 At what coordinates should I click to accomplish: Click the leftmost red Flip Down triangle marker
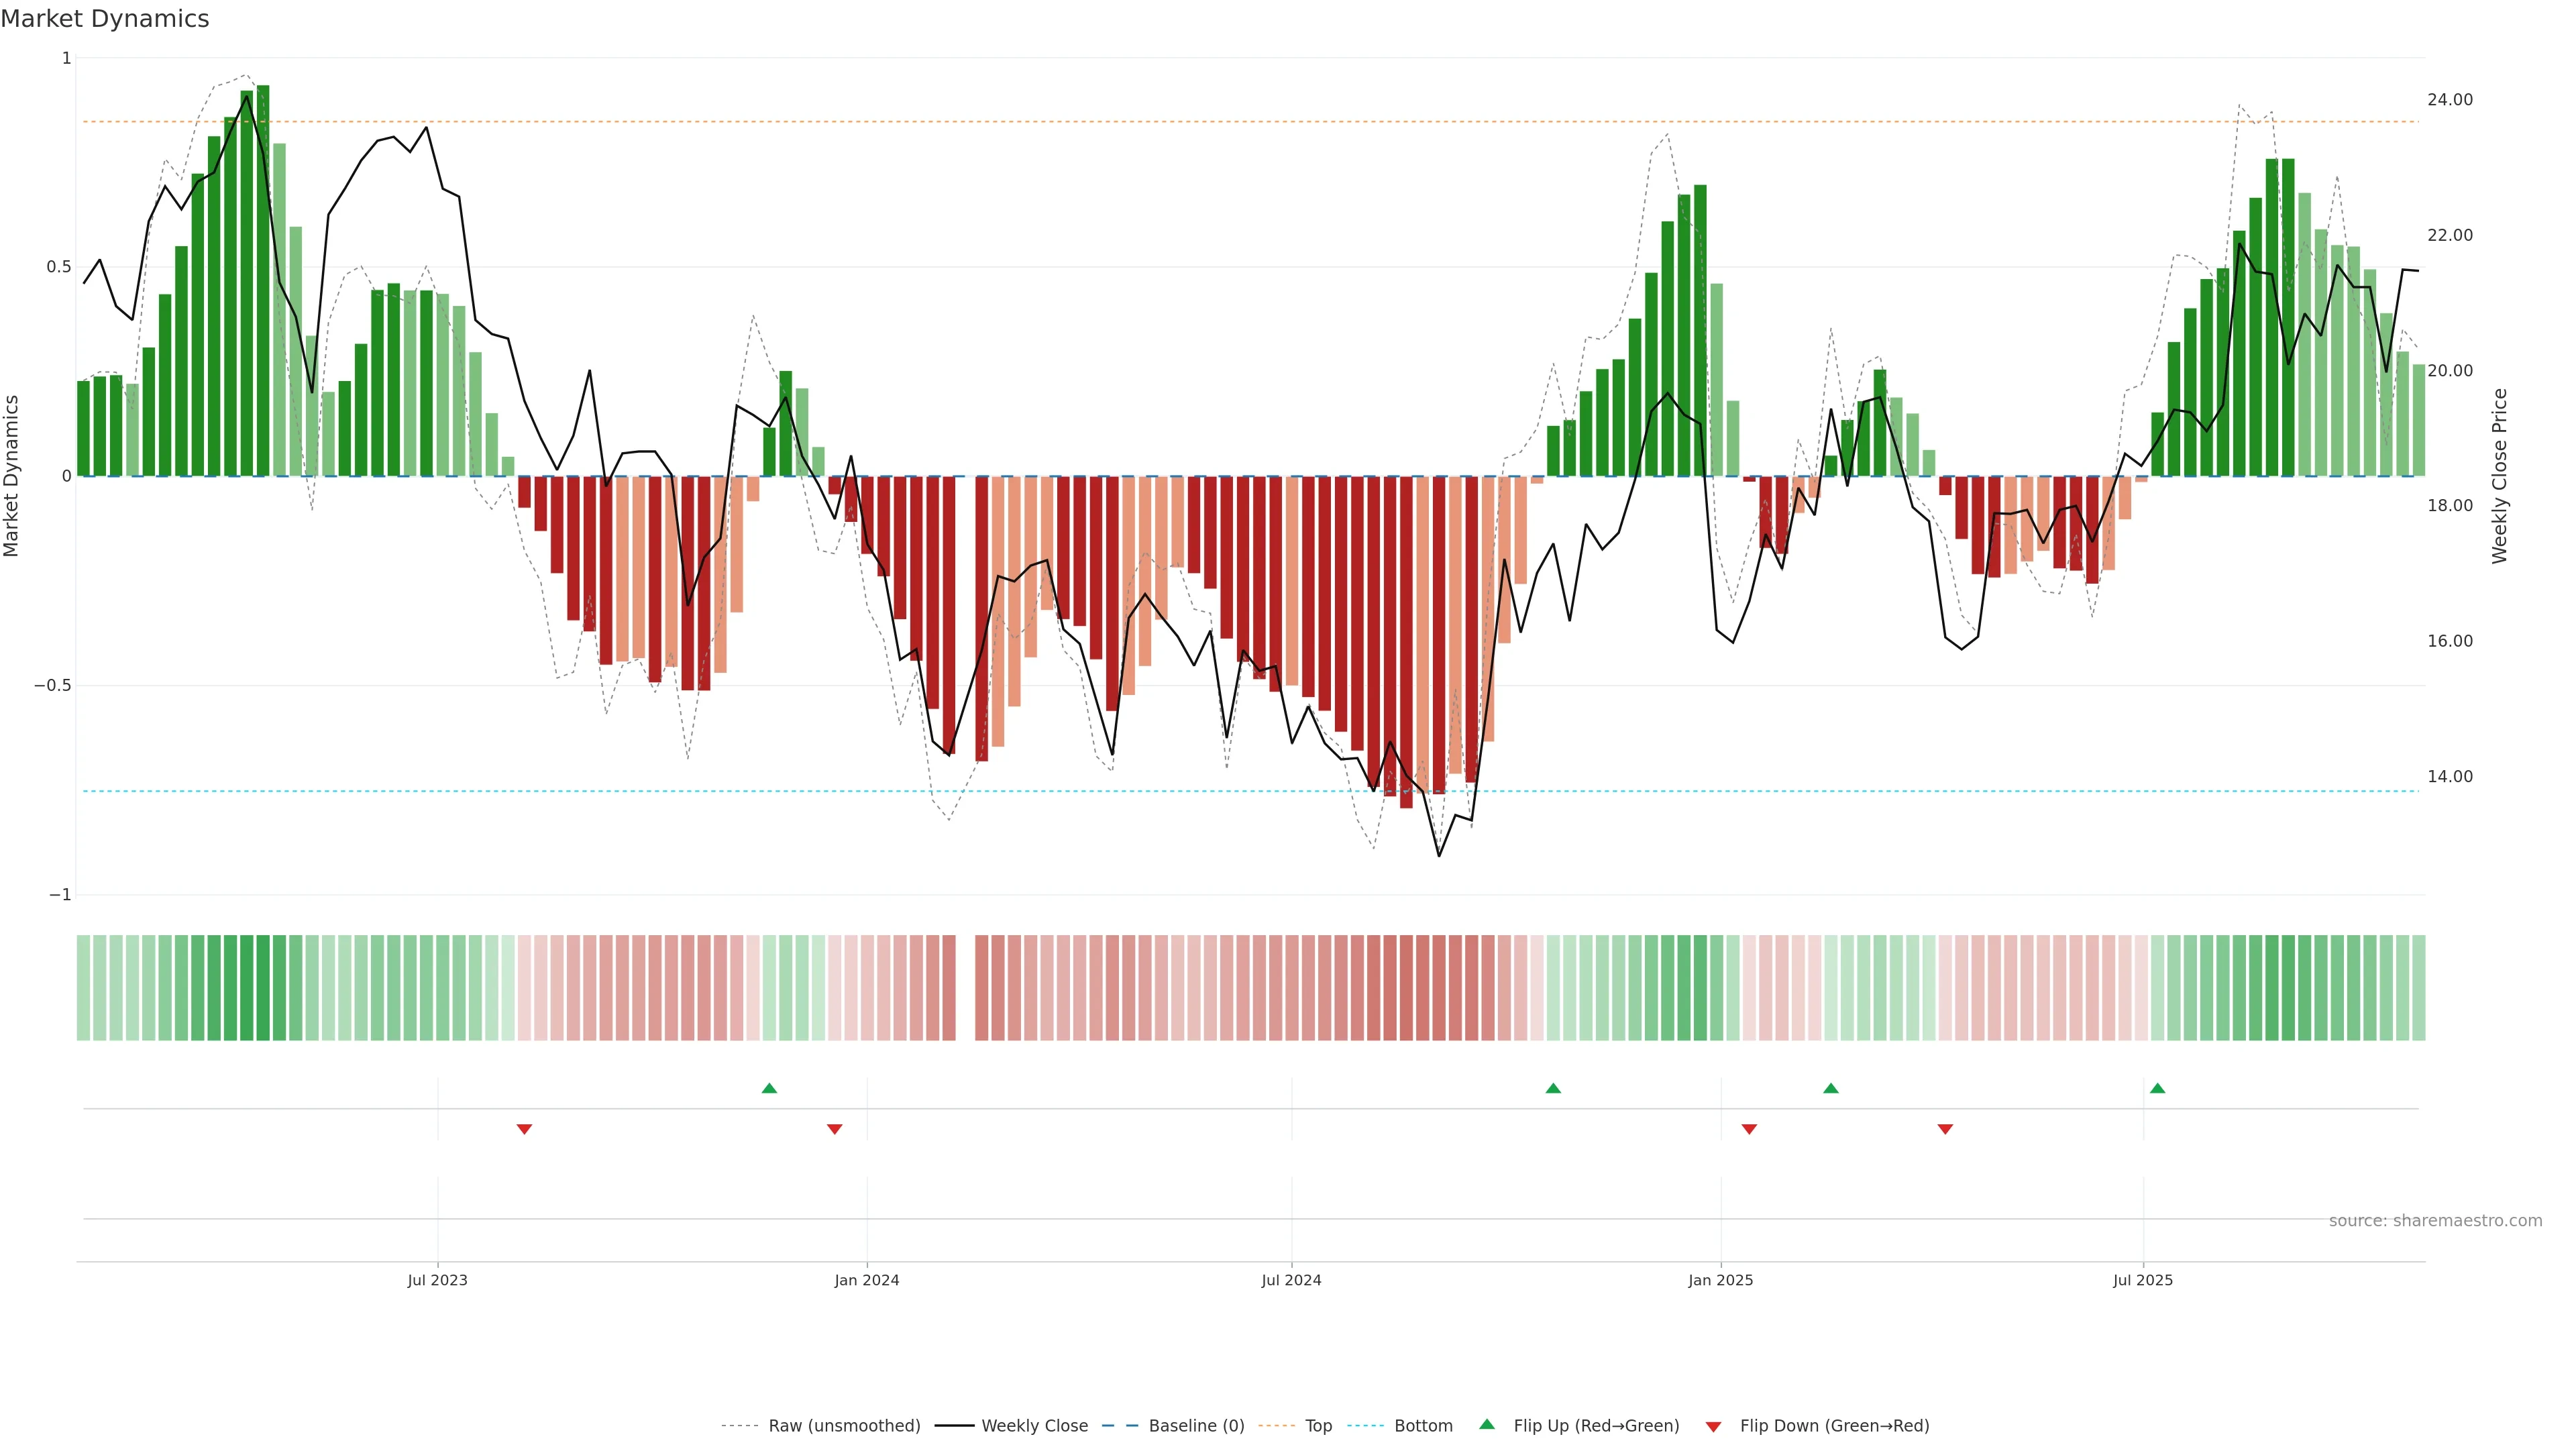click(524, 1129)
